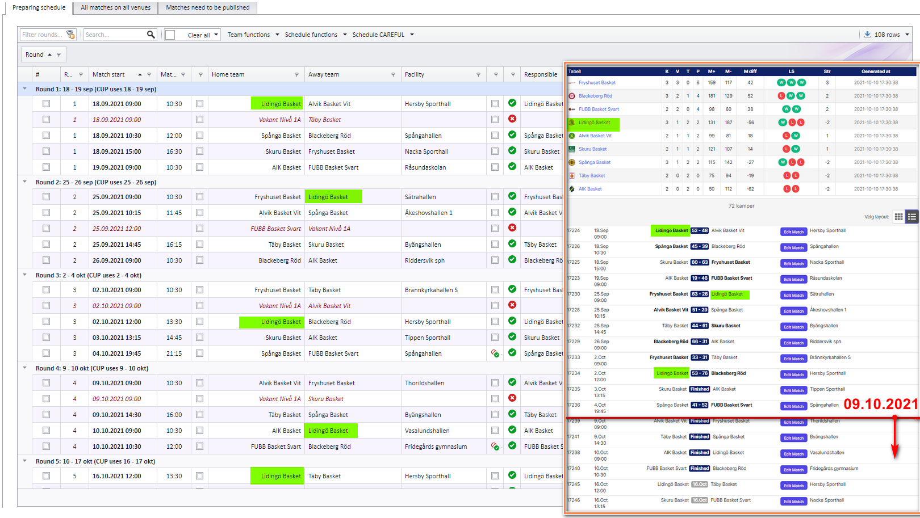The height and width of the screenshot is (518, 920).
Task: Open Schedule CAREFUL dropdown
Action: click(x=383, y=35)
